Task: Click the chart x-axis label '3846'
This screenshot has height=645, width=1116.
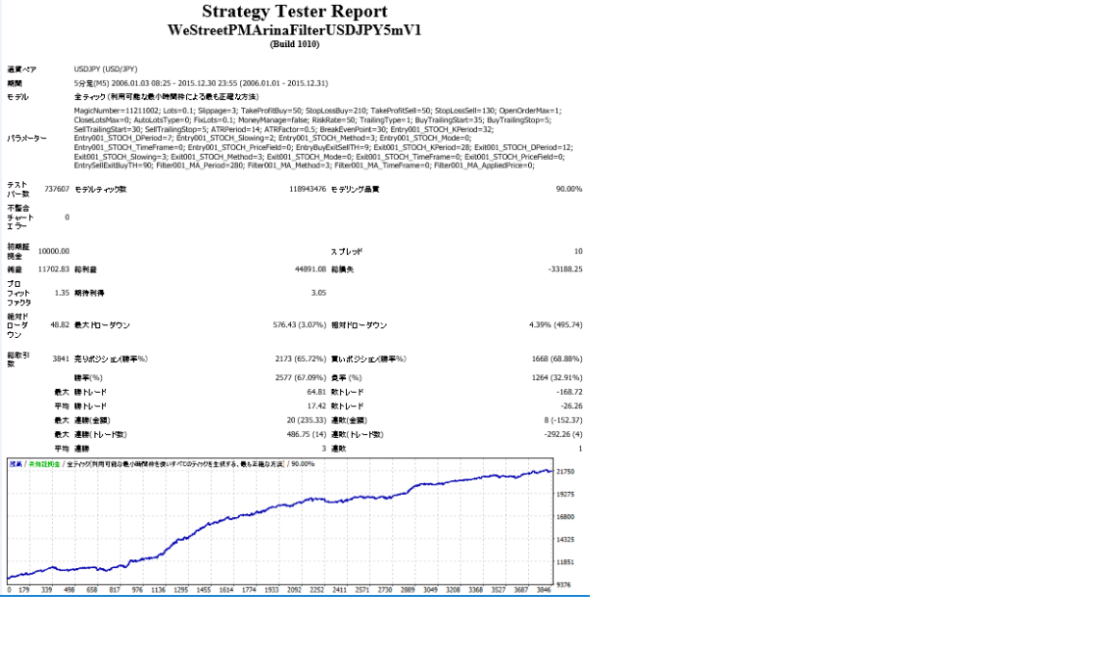Action: tap(544, 590)
